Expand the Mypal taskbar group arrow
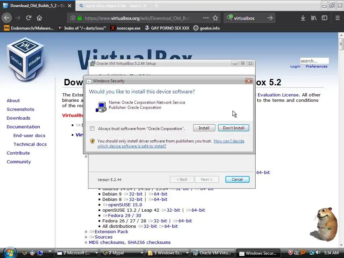Image resolution: width=344 pixels, height=258 pixels. (x=142, y=253)
